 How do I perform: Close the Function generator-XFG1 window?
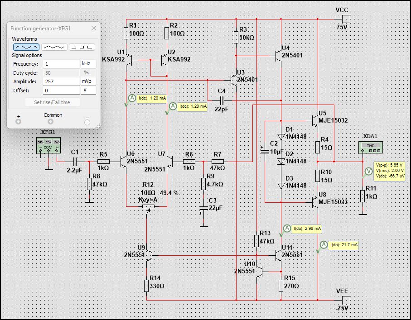[x=94, y=28]
